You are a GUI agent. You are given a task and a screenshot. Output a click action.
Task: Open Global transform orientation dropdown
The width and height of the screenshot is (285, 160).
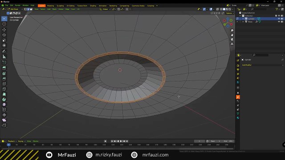click(105, 9)
